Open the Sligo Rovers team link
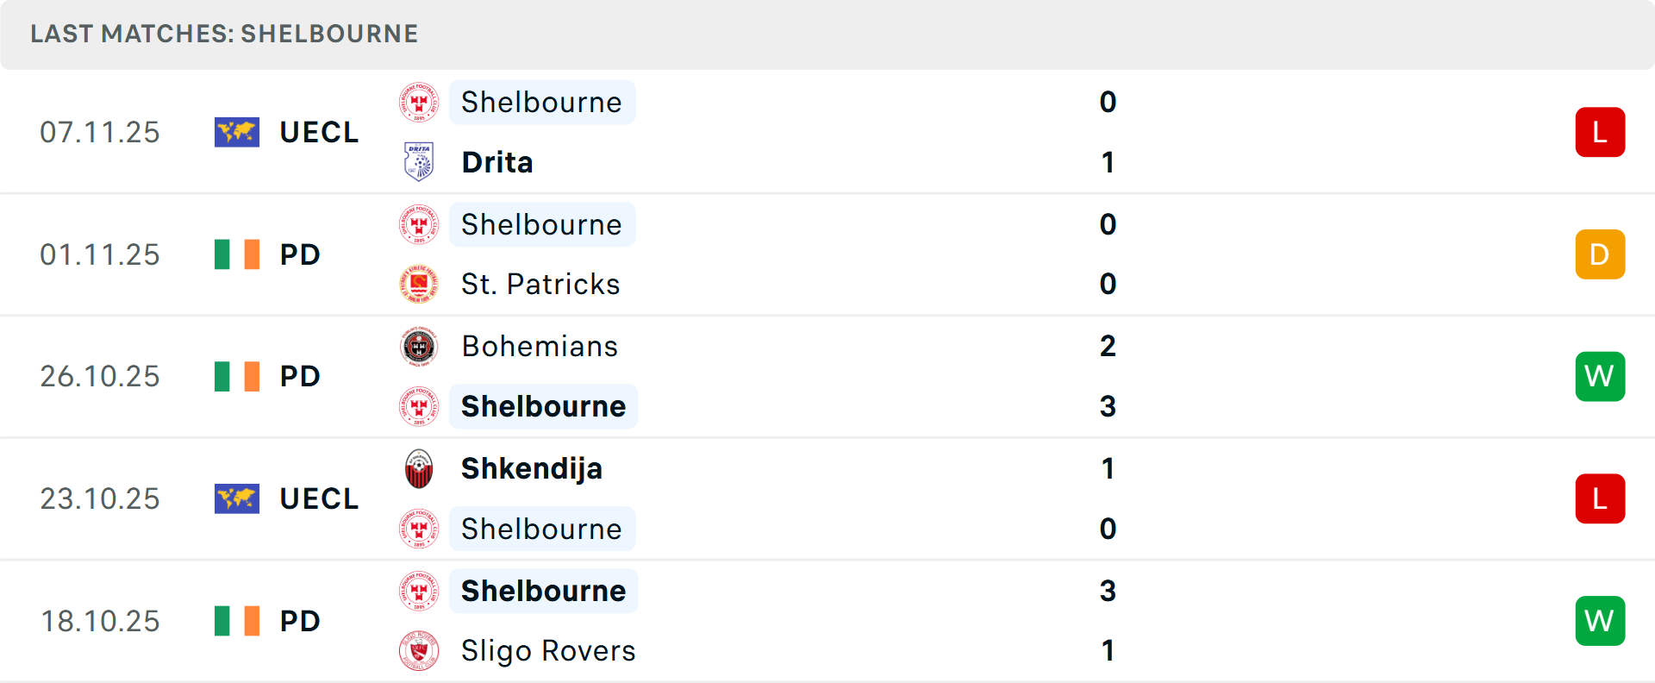Screen dimensions: 1655x683 [548, 651]
